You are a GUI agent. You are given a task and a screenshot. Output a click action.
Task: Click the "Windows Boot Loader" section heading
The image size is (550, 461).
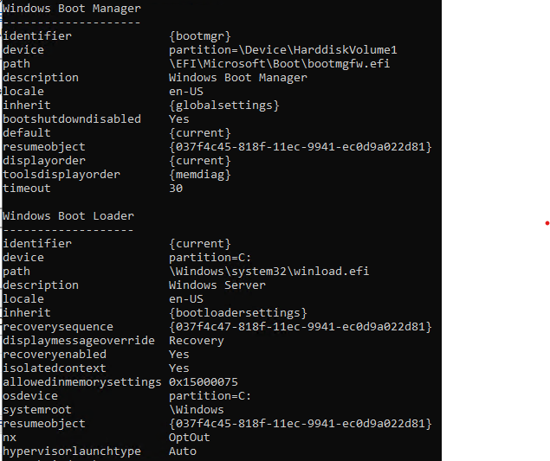pos(68,216)
